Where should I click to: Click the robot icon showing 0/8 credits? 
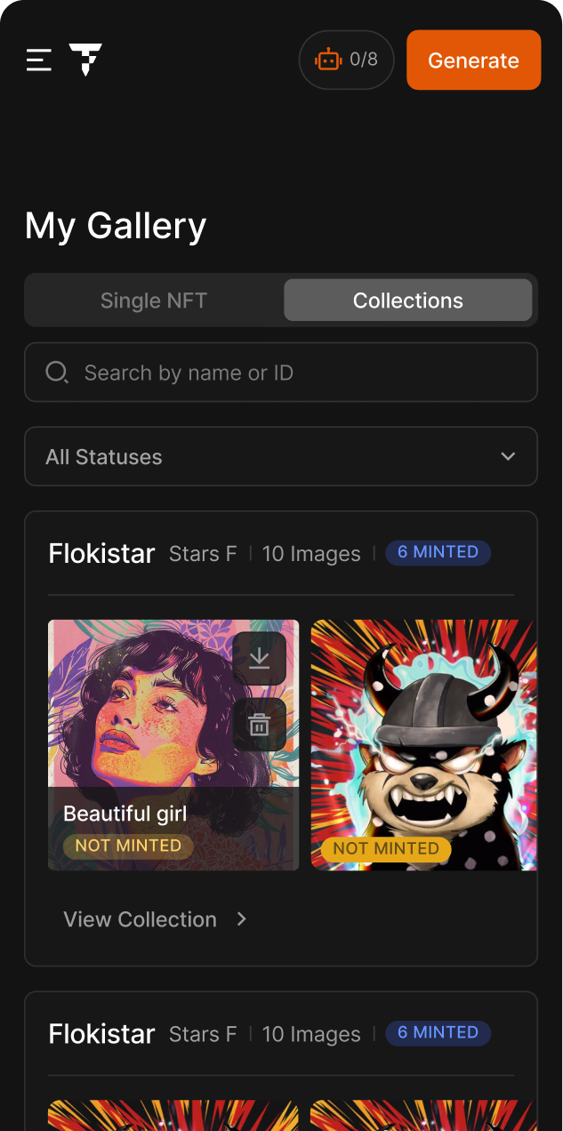(x=328, y=60)
